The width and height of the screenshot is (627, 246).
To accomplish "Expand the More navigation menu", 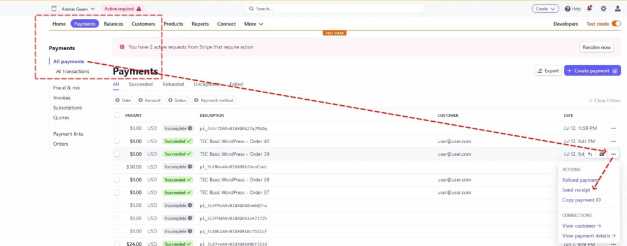I will [x=253, y=24].
